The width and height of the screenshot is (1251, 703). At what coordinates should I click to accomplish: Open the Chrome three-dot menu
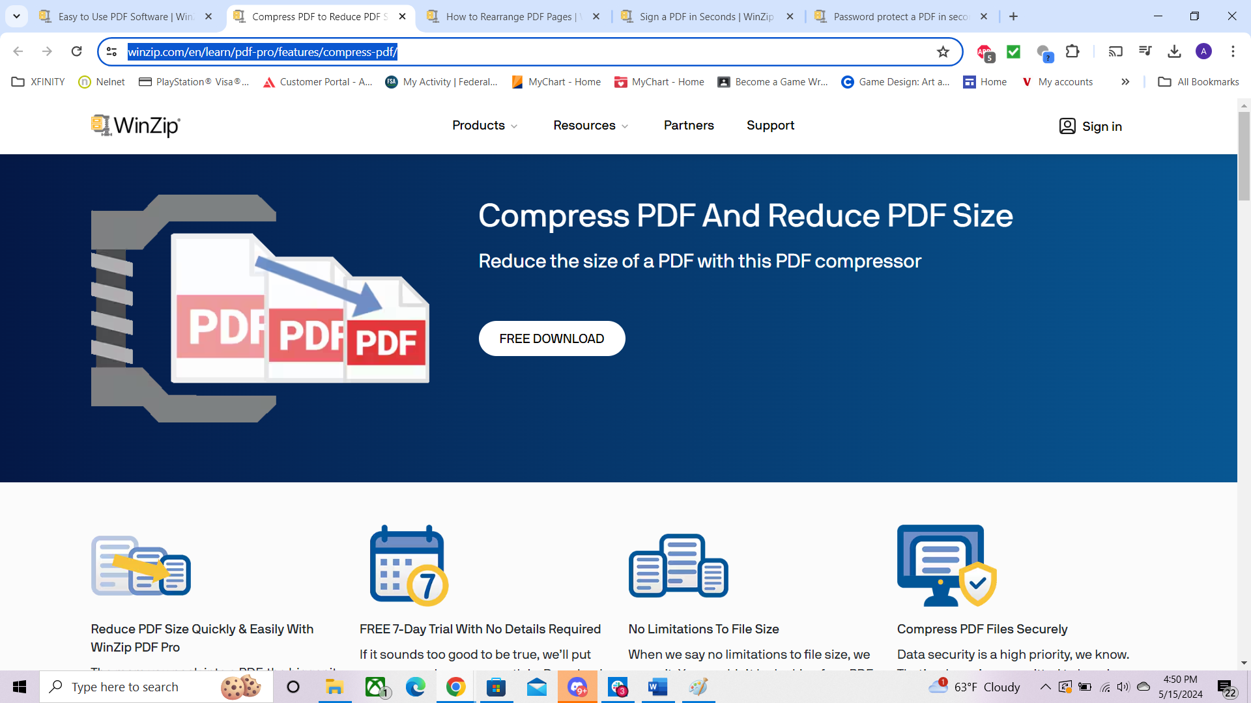[x=1233, y=51]
